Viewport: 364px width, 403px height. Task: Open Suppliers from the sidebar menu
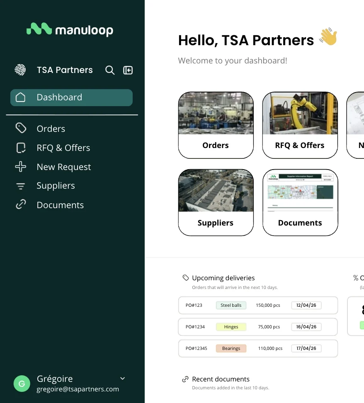click(x=56, y=186)
